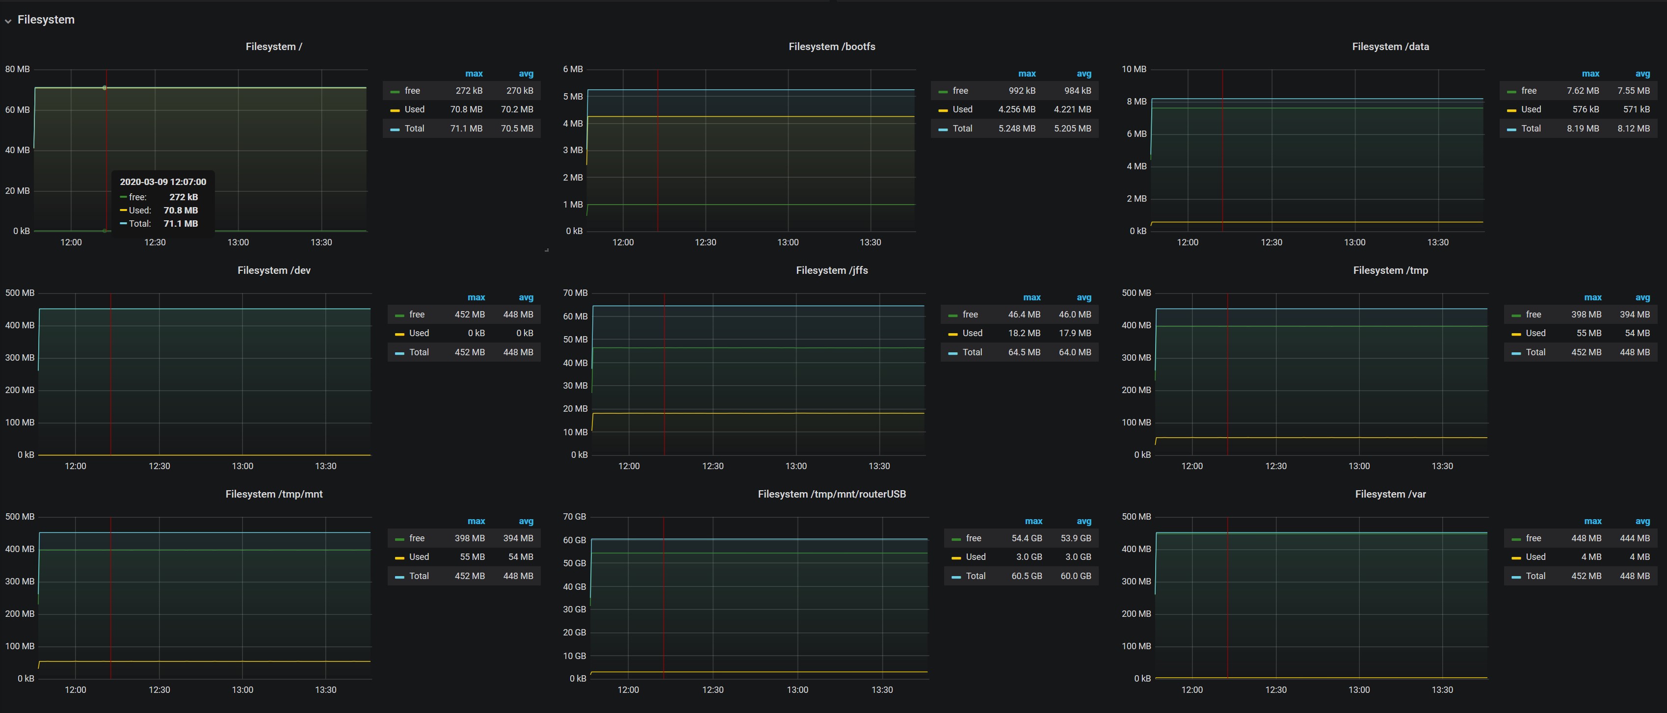Click green 'free' color swatch in Filesystem /dev legend

[x=399, y=315]
